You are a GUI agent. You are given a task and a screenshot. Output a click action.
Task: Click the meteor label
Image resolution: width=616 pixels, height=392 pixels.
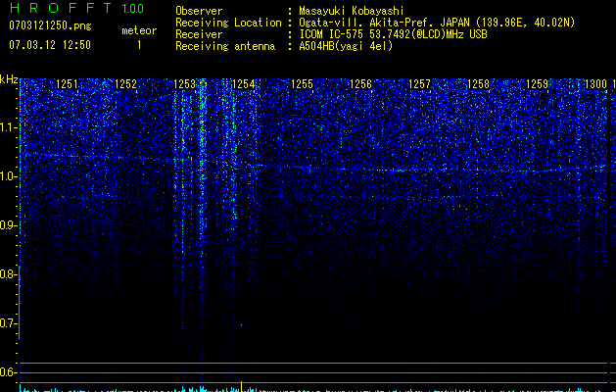tap(139, 30)
